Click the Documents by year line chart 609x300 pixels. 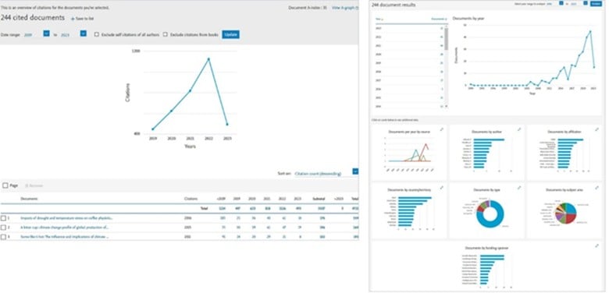click(x=530, y=58)
